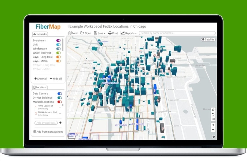Toggle the Everstream network

click(x=58, y=40)
